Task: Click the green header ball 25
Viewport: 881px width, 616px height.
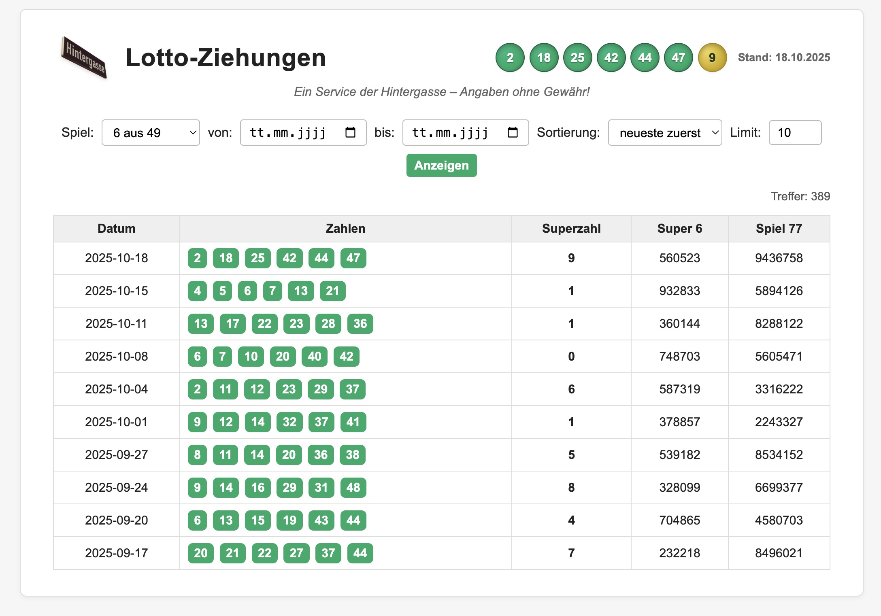Action: 577,57
